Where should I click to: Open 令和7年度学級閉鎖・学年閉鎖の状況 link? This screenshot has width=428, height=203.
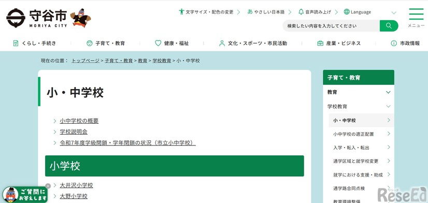(x=128, y=143)
